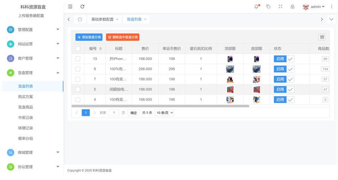338x180 pixels.
Task: Click the 添加盲盒分类 button
Action: [89, 37]
